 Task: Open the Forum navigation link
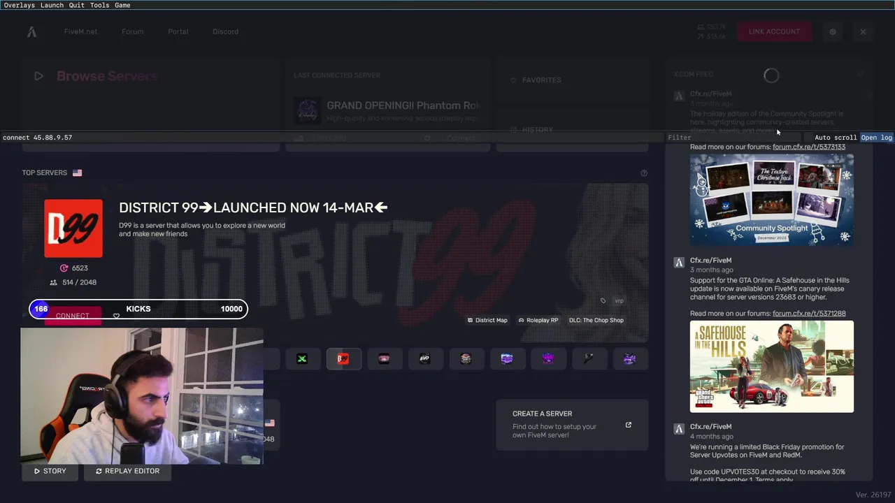tap(132, 31)
